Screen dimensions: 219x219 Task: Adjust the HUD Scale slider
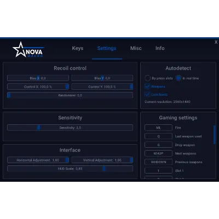(x=70, y=169)
